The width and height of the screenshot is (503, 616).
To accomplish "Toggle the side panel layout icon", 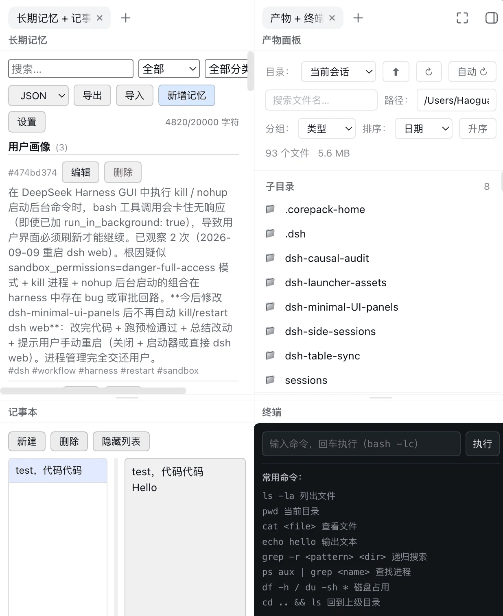I will coord(492,18).
